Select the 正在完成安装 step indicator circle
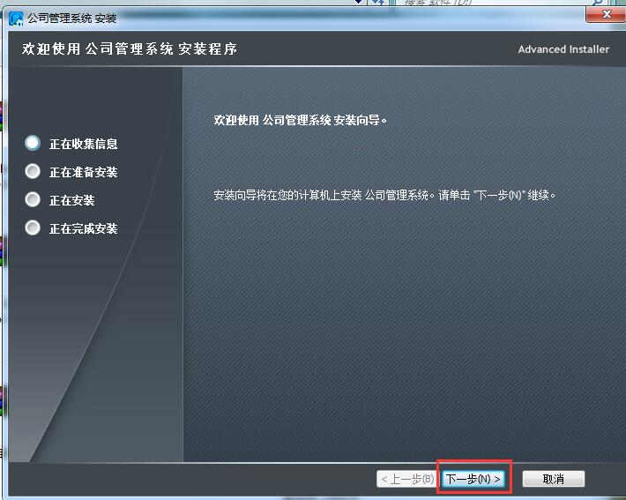This screenshot has width=626, height=500. 34,228
